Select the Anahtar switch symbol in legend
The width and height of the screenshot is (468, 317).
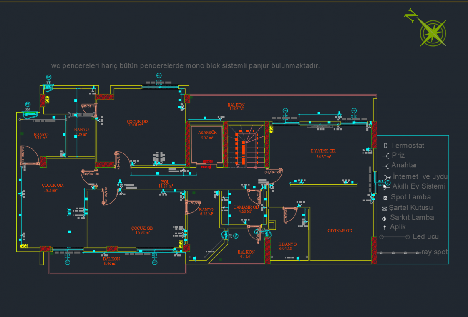point(386,166)
